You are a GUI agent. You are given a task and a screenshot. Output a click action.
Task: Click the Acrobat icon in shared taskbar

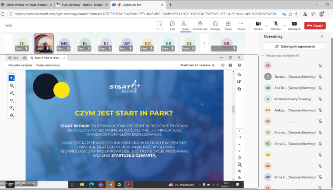(129, 184)
